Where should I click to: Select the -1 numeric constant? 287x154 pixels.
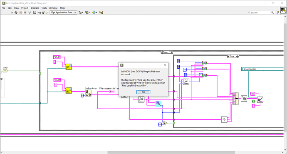tap(160, 124)
